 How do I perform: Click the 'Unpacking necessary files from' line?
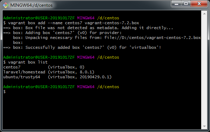107,38
